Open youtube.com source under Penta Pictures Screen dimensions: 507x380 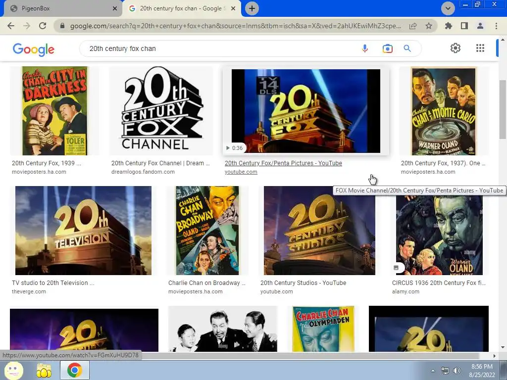(x=241, y=172)
